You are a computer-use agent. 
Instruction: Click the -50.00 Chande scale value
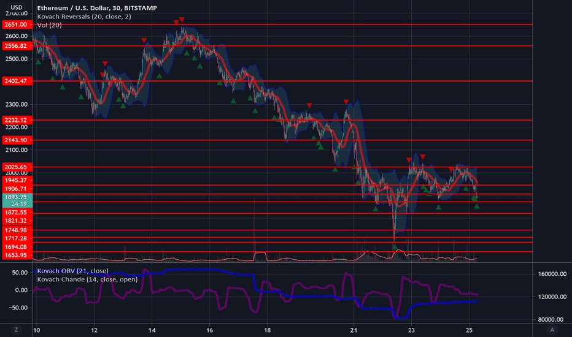(x=18, y=308)
